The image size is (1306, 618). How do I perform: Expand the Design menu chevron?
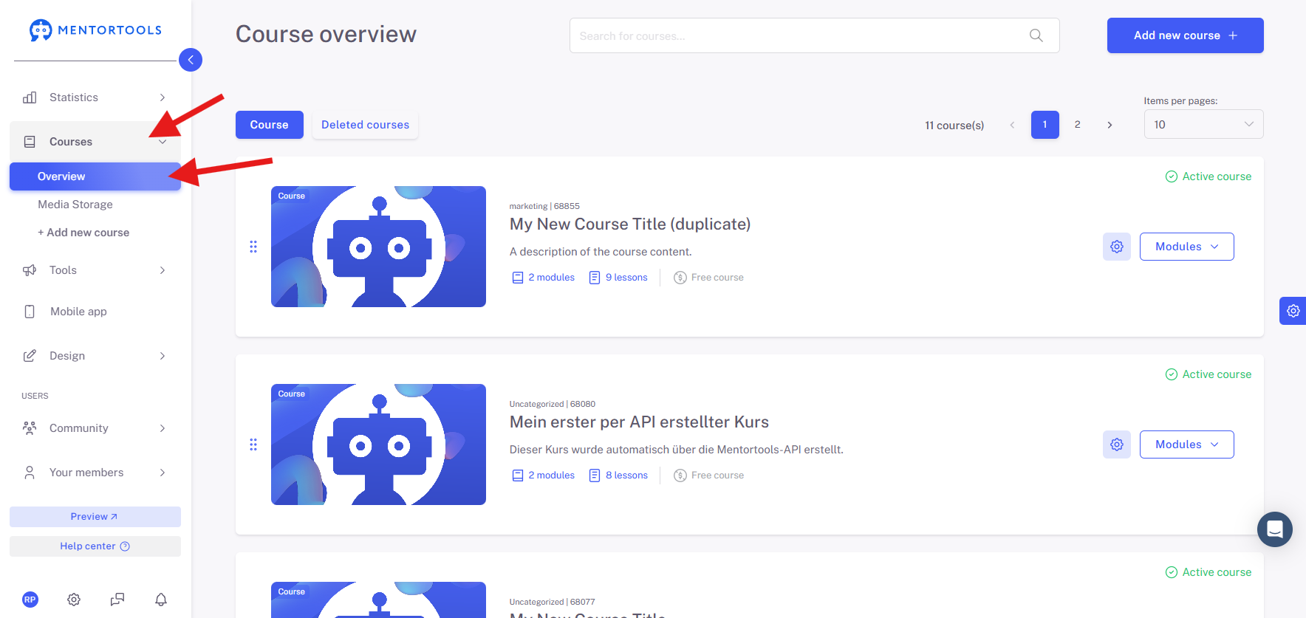(163, 356)
